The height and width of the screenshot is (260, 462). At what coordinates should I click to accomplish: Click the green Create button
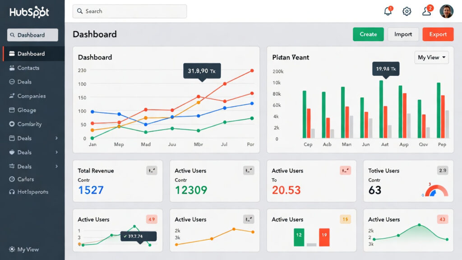[x=368, y=34]
